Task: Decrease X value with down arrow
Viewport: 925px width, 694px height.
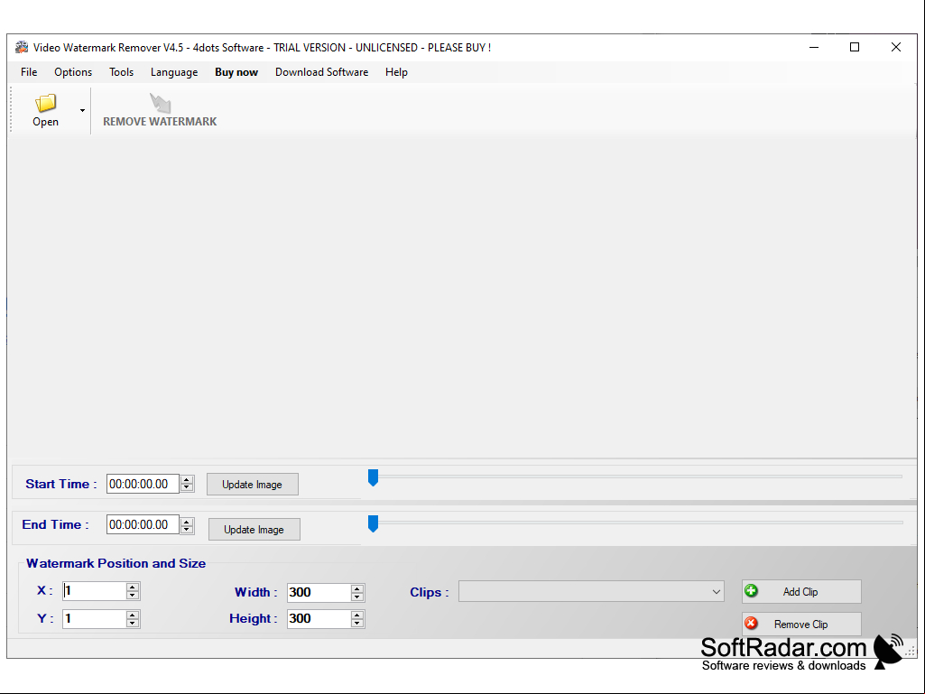Action: tap(133, 596)
